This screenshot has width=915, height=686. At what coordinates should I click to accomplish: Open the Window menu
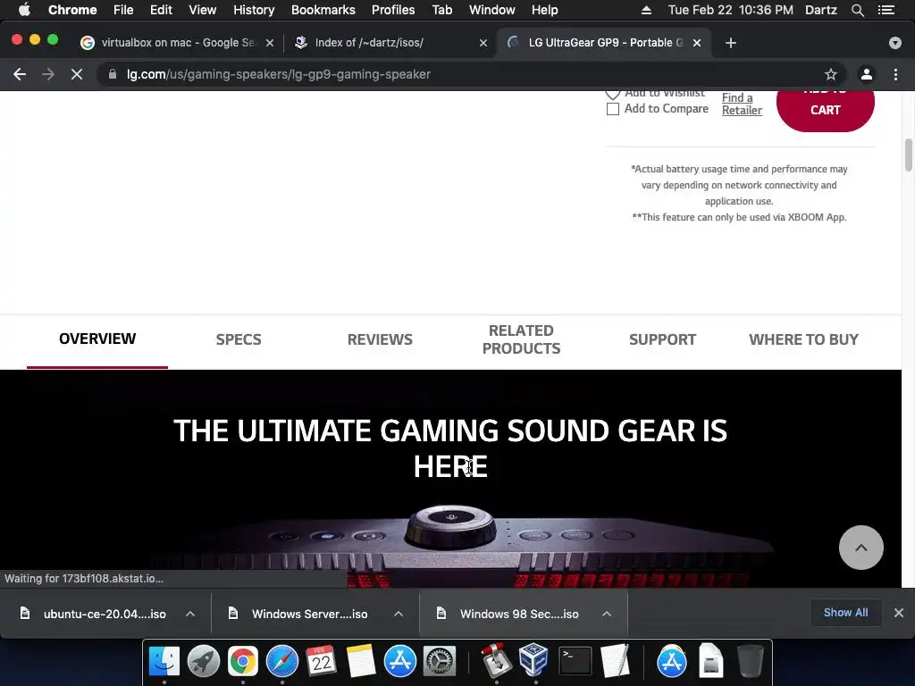[492, 10]
